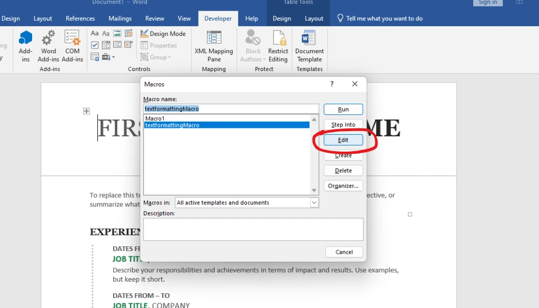
Task: Open the Help tab
Action: tap(252, 18)
